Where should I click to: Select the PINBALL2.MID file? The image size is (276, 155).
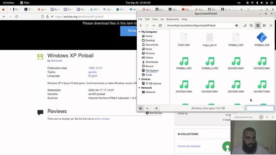click(210, 63)
